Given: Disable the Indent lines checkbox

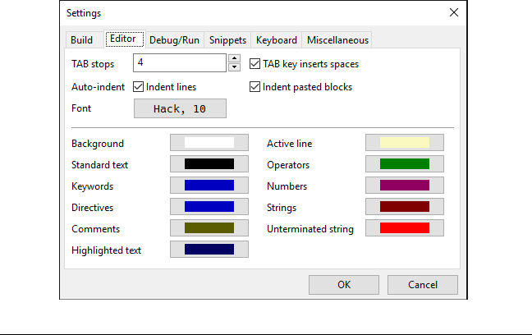Looking at the screenshot, I should (139, 87).
